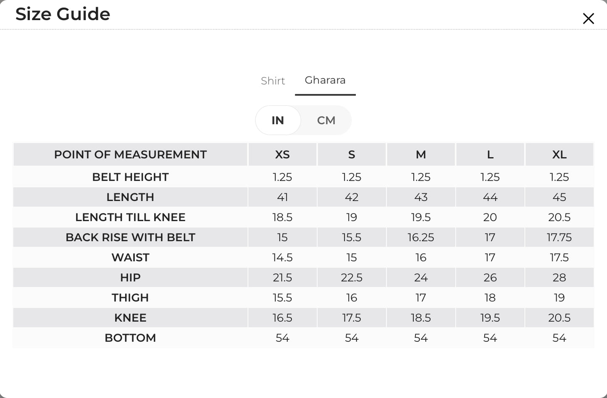Select the XS column header

[x=282, y=154]
